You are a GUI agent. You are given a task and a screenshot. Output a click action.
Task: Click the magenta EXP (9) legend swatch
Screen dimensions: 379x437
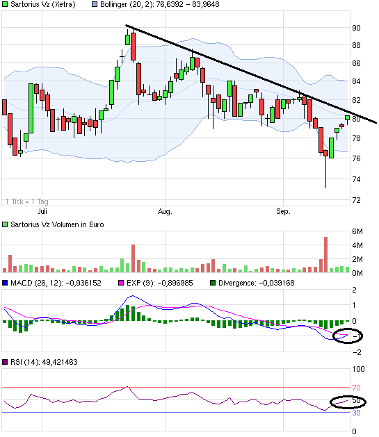pos(121,283)
